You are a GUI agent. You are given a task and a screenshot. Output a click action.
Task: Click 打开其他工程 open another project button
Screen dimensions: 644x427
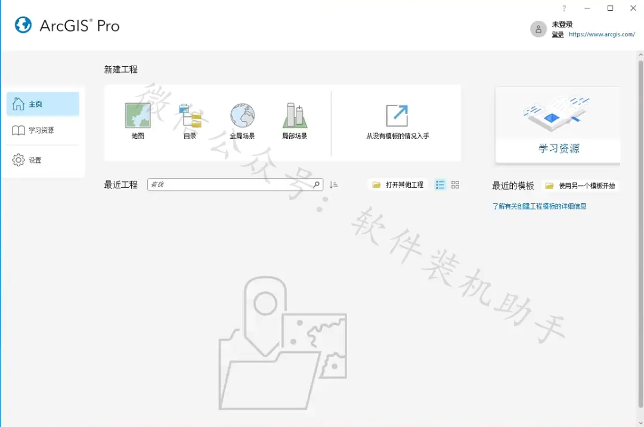[398, 185]
